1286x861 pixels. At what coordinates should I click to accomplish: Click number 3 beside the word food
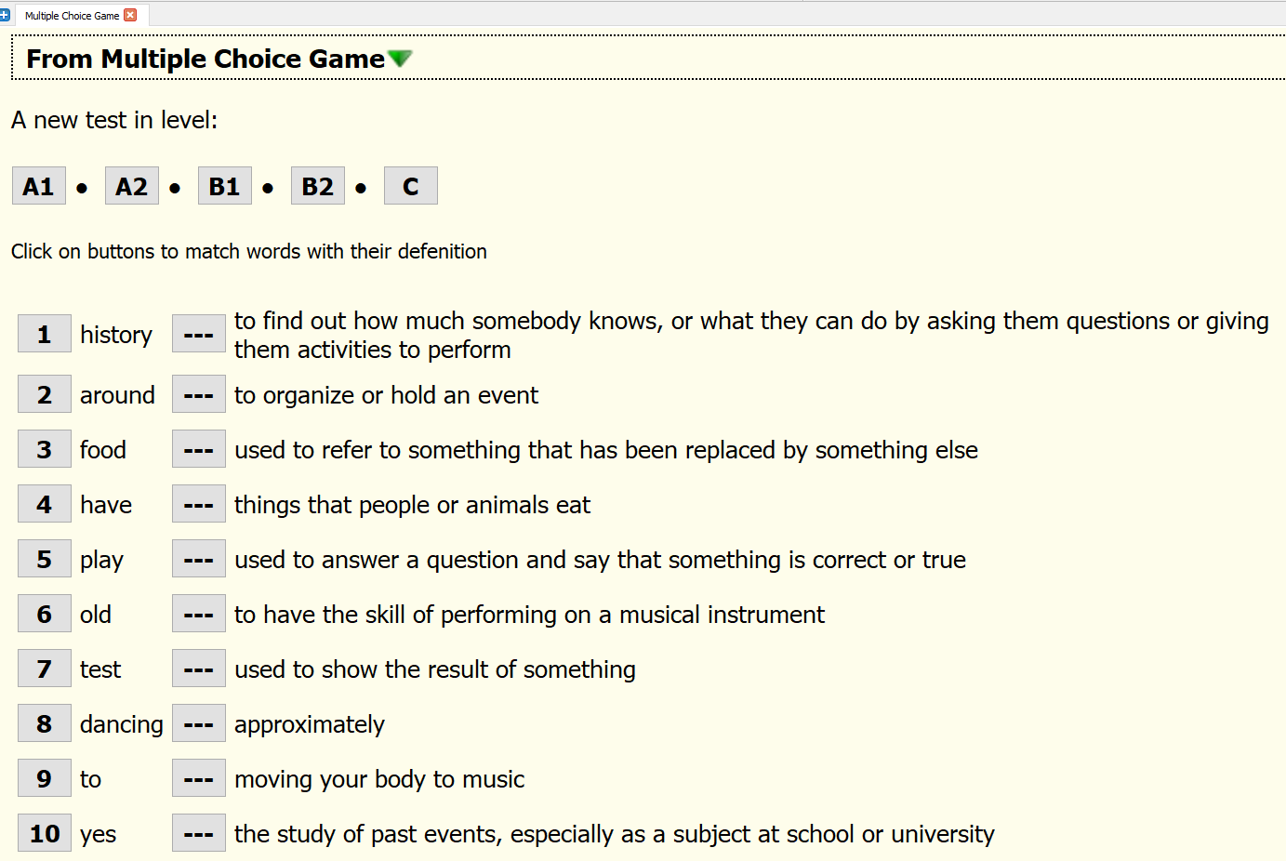point(44,449)
